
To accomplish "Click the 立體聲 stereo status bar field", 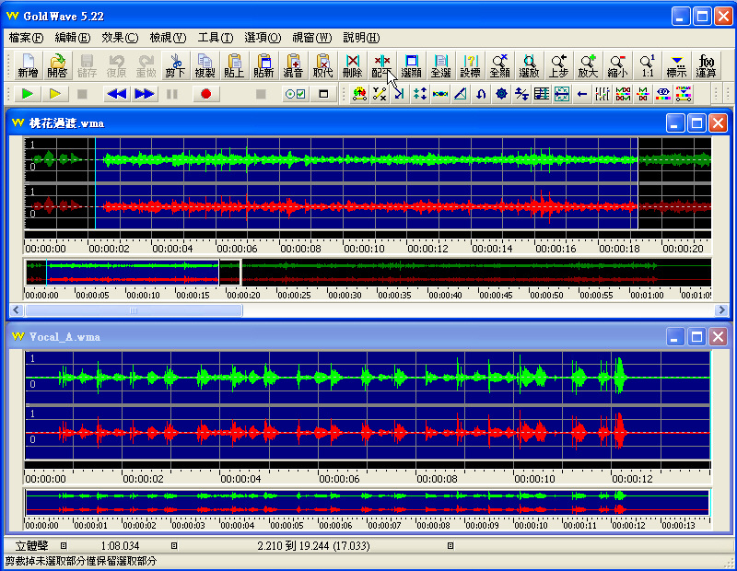I will (x=34, y=546).
